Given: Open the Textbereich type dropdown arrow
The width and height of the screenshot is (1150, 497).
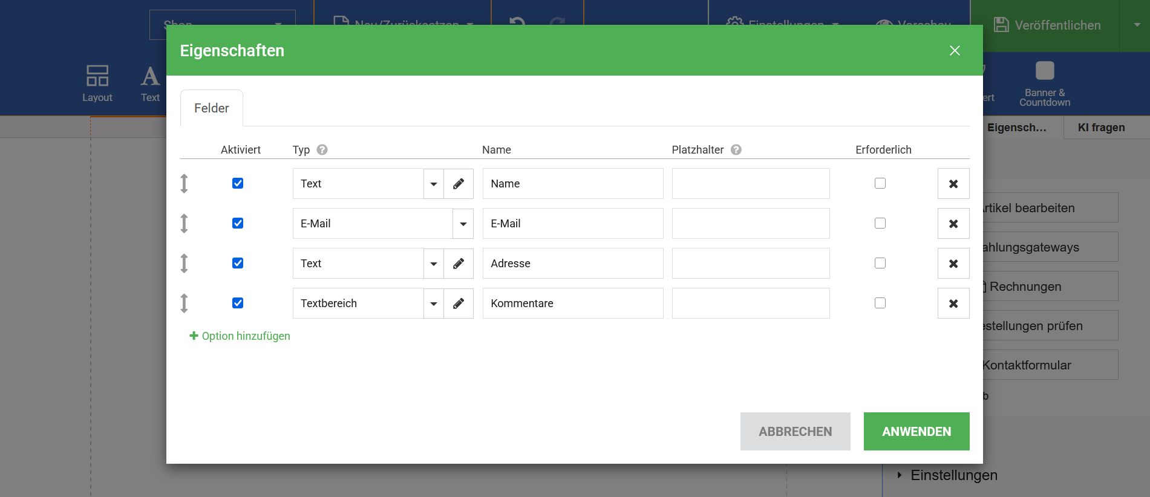Looking at the screenshot, I should (434, 304).
